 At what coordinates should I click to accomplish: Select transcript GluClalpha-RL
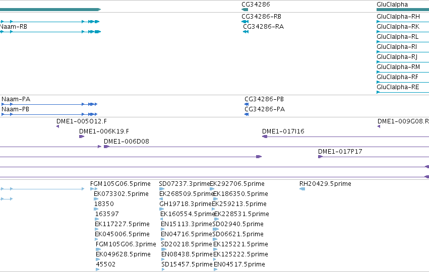pos(398,37)
